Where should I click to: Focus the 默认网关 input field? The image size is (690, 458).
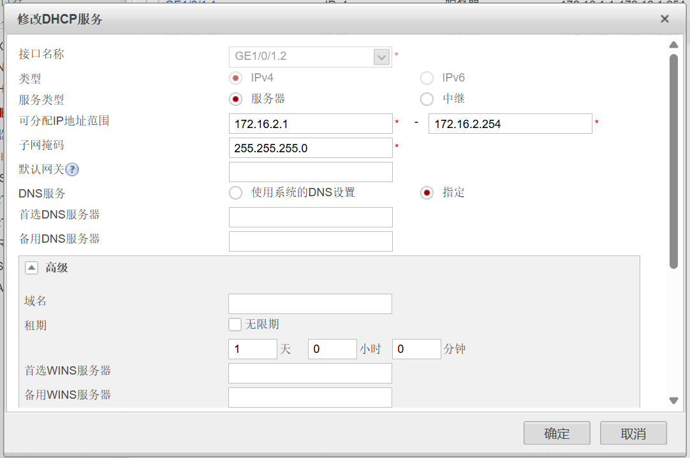[311, 172]
